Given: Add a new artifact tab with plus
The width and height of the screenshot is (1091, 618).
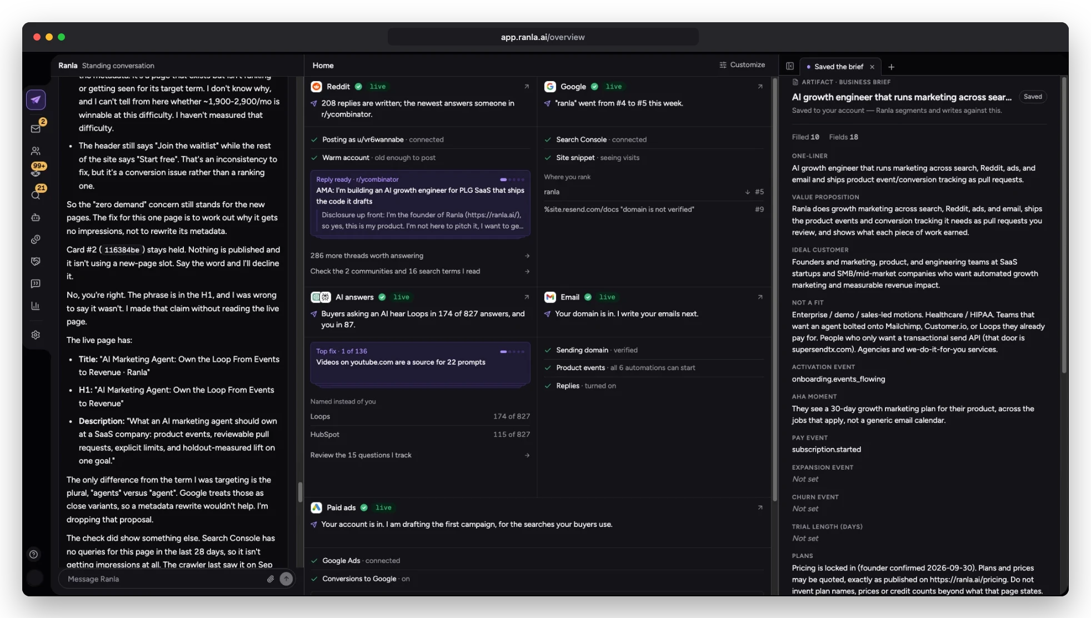Looking at the screenshot, I should pos(891,67).
